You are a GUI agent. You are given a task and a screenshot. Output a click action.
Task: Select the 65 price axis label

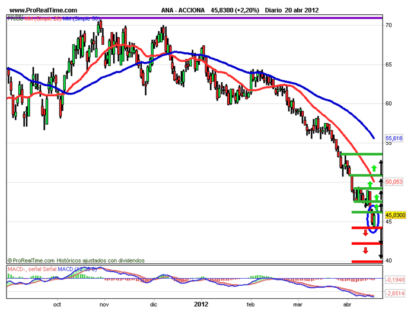click(389, 64)
